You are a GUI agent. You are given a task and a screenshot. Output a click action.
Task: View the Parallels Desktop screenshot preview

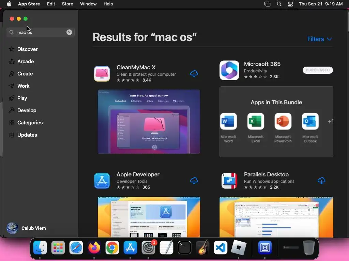tap(276, 217)
